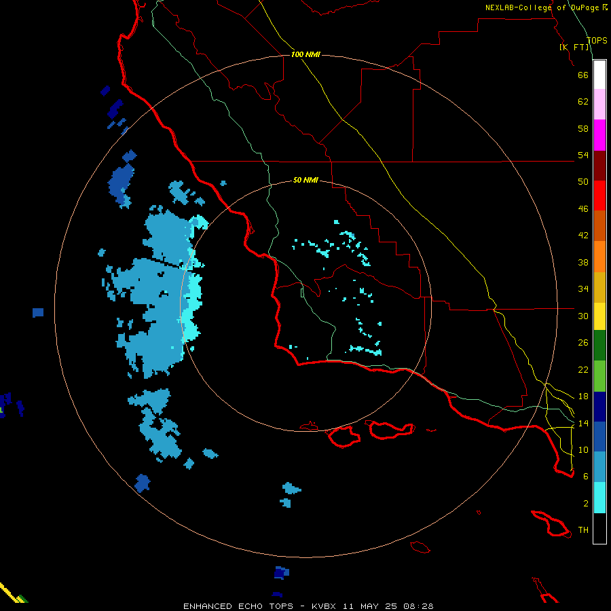Click the light green legend color band
Image resolution: width=611 pixels, height=611 pixels.
point(599,376)
